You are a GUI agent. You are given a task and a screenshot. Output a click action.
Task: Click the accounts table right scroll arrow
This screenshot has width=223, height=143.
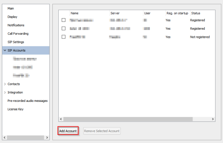(213, 119)
